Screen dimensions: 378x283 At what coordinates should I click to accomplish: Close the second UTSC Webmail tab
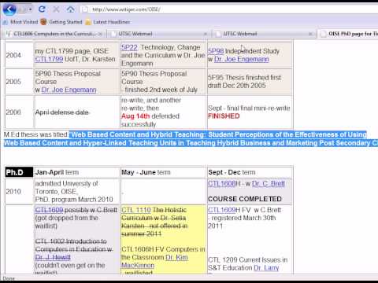[x=310, y=34]
